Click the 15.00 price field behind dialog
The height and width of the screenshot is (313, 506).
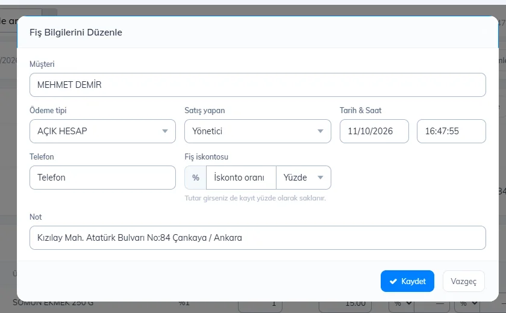coord(345,303)
